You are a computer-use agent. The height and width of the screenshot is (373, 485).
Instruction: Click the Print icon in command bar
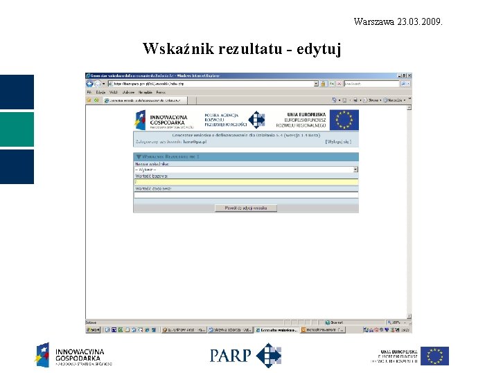355,100
